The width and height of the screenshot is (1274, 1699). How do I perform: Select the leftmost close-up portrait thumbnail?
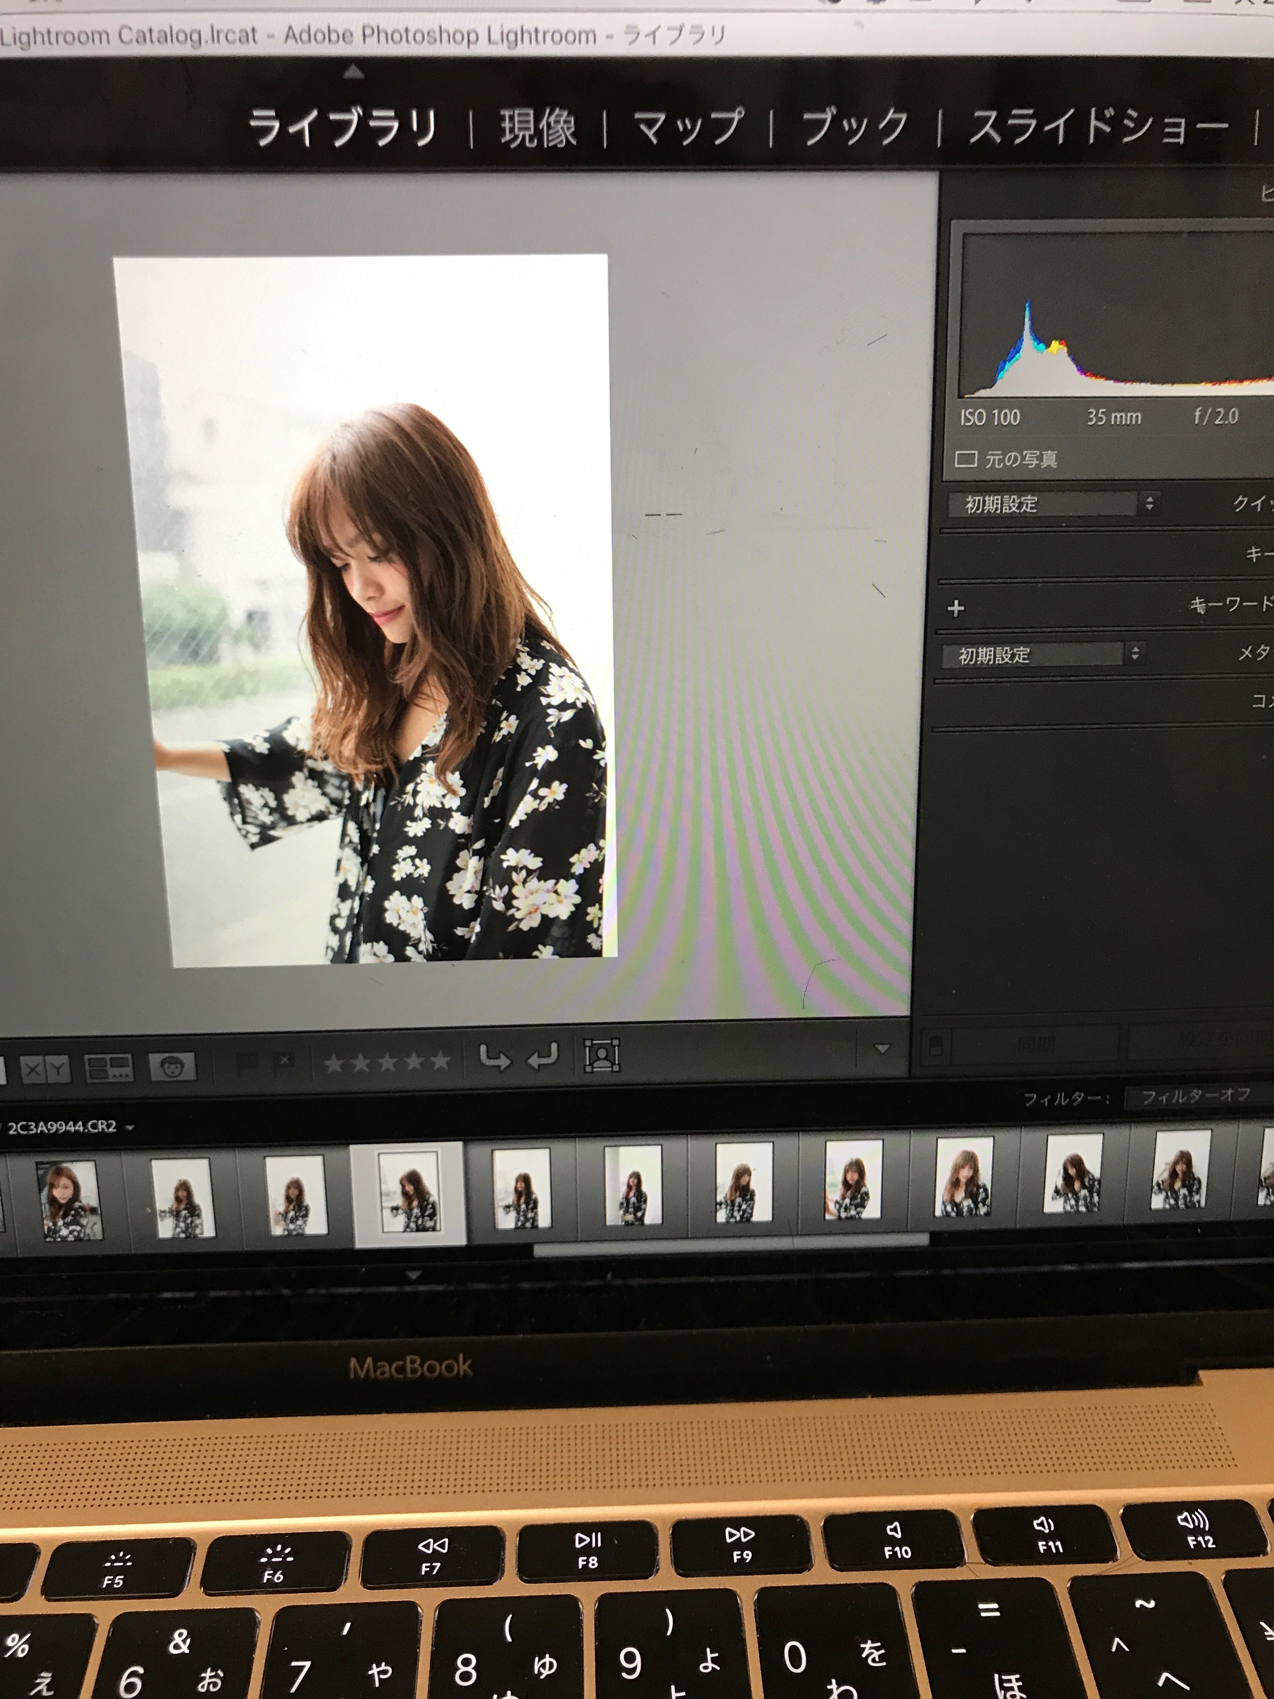point(70,1201)
